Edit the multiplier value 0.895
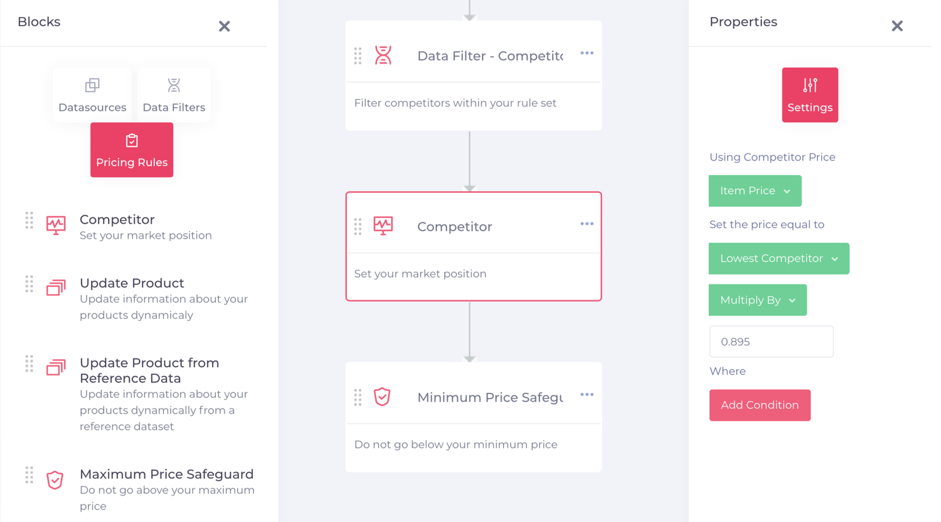Screen dimensions: 941x522 tap(771, 341)
